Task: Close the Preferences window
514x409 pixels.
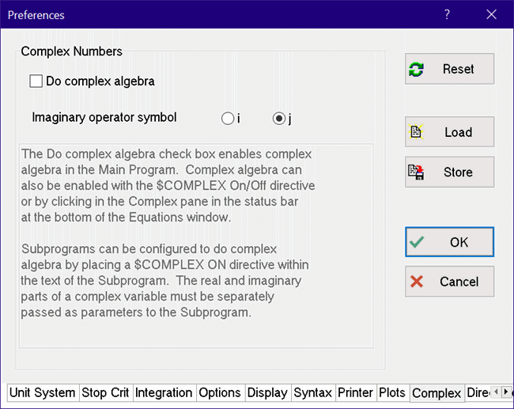Action: point(491,14)
